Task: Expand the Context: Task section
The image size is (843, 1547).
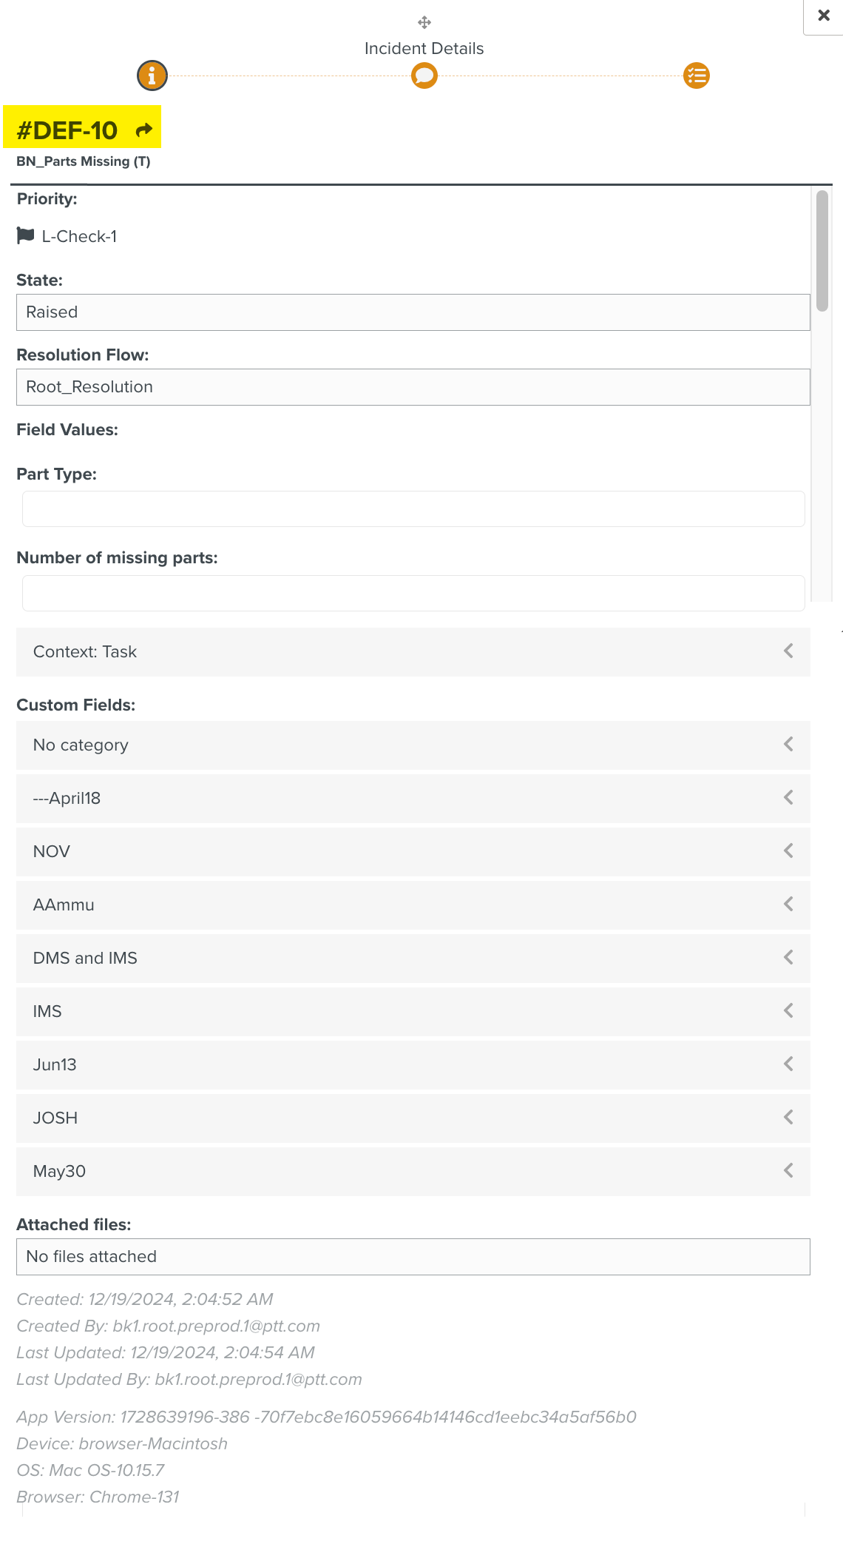Action: 413,652
